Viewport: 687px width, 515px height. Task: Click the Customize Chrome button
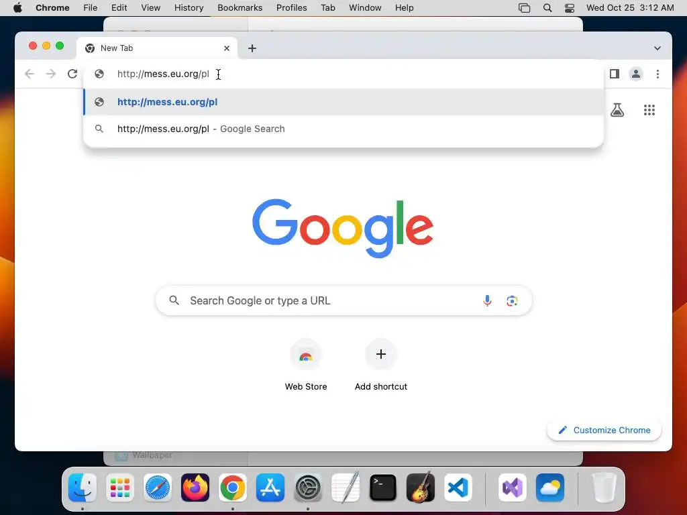[604, 430]
